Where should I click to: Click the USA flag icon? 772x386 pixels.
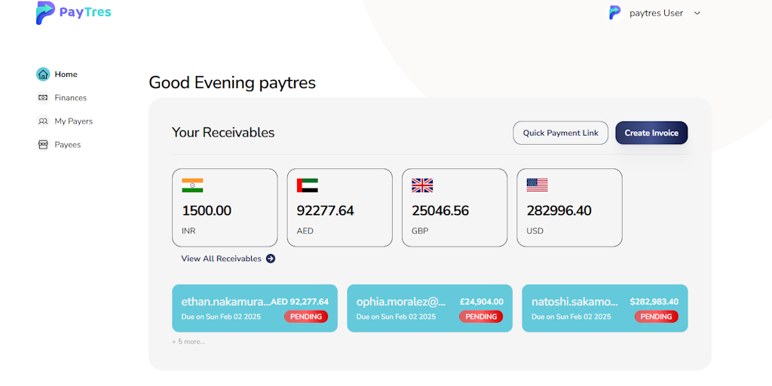[x=537, y=185]
